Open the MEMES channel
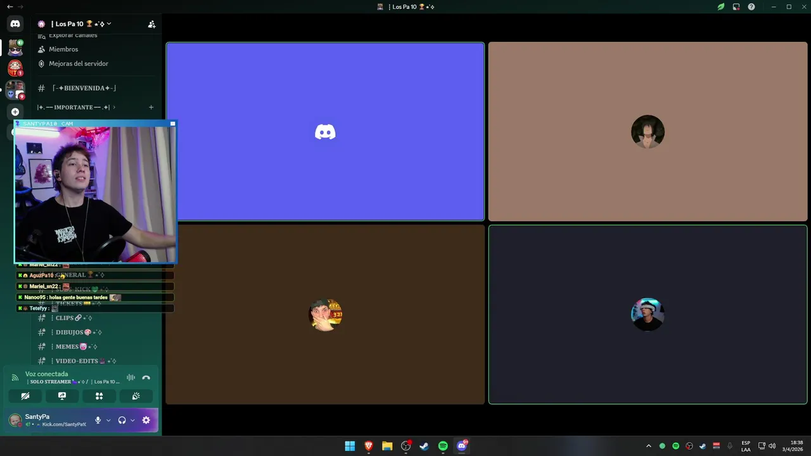The height and width of the screenshot is (456, 811). [x=75, y=346]
